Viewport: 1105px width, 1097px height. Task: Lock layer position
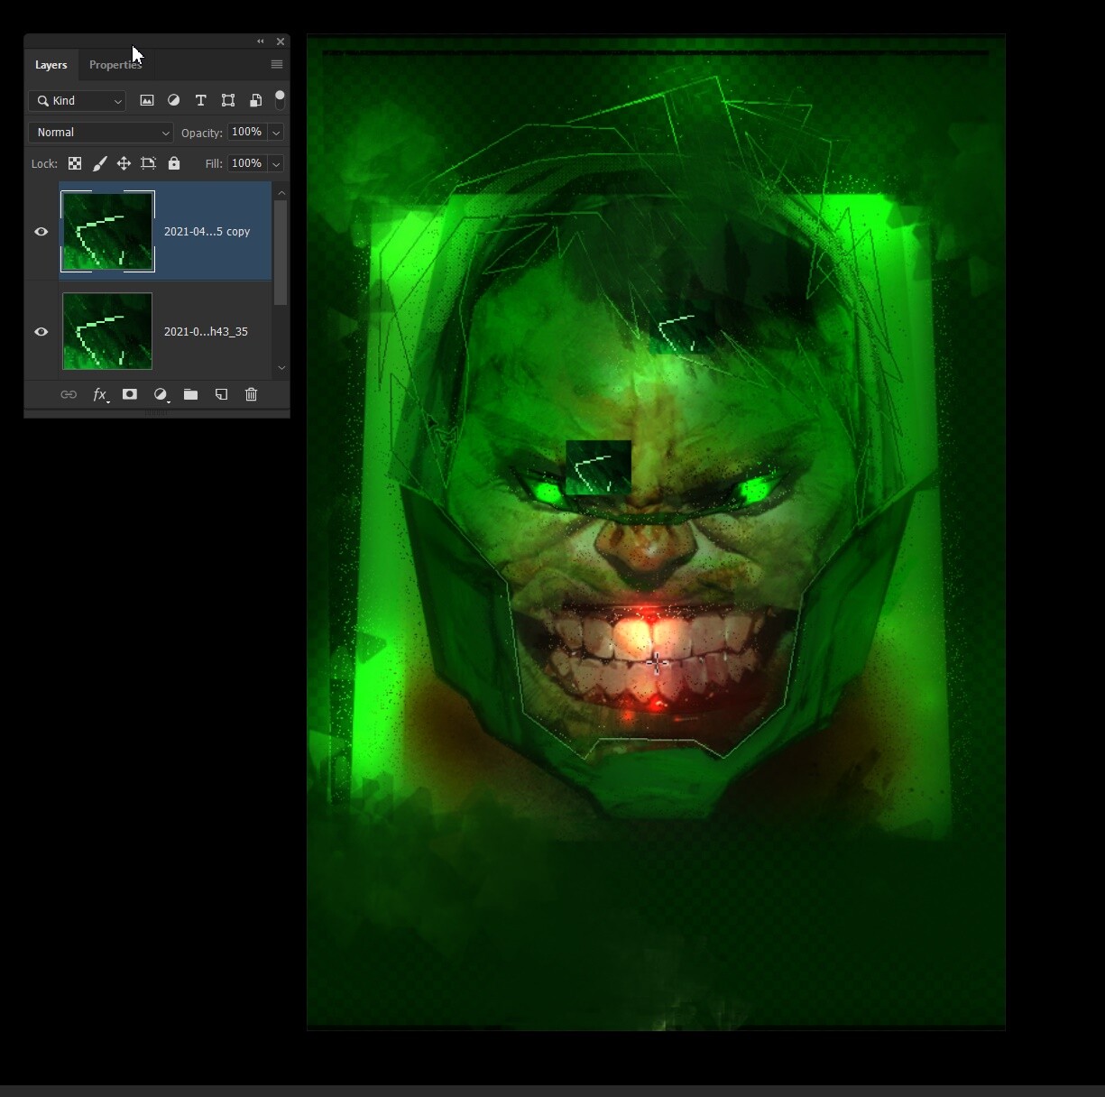[x=124, y=163]
